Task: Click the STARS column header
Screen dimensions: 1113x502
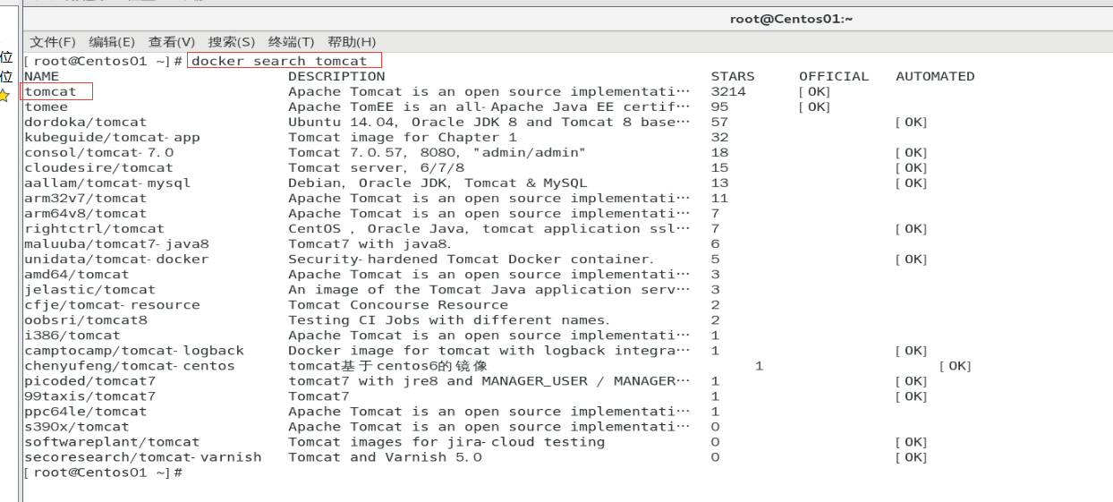Action: (x=733, y=76)
